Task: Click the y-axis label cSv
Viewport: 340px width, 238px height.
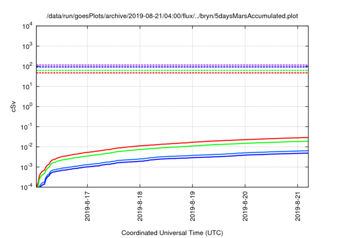Action: [x=13, y=106]
